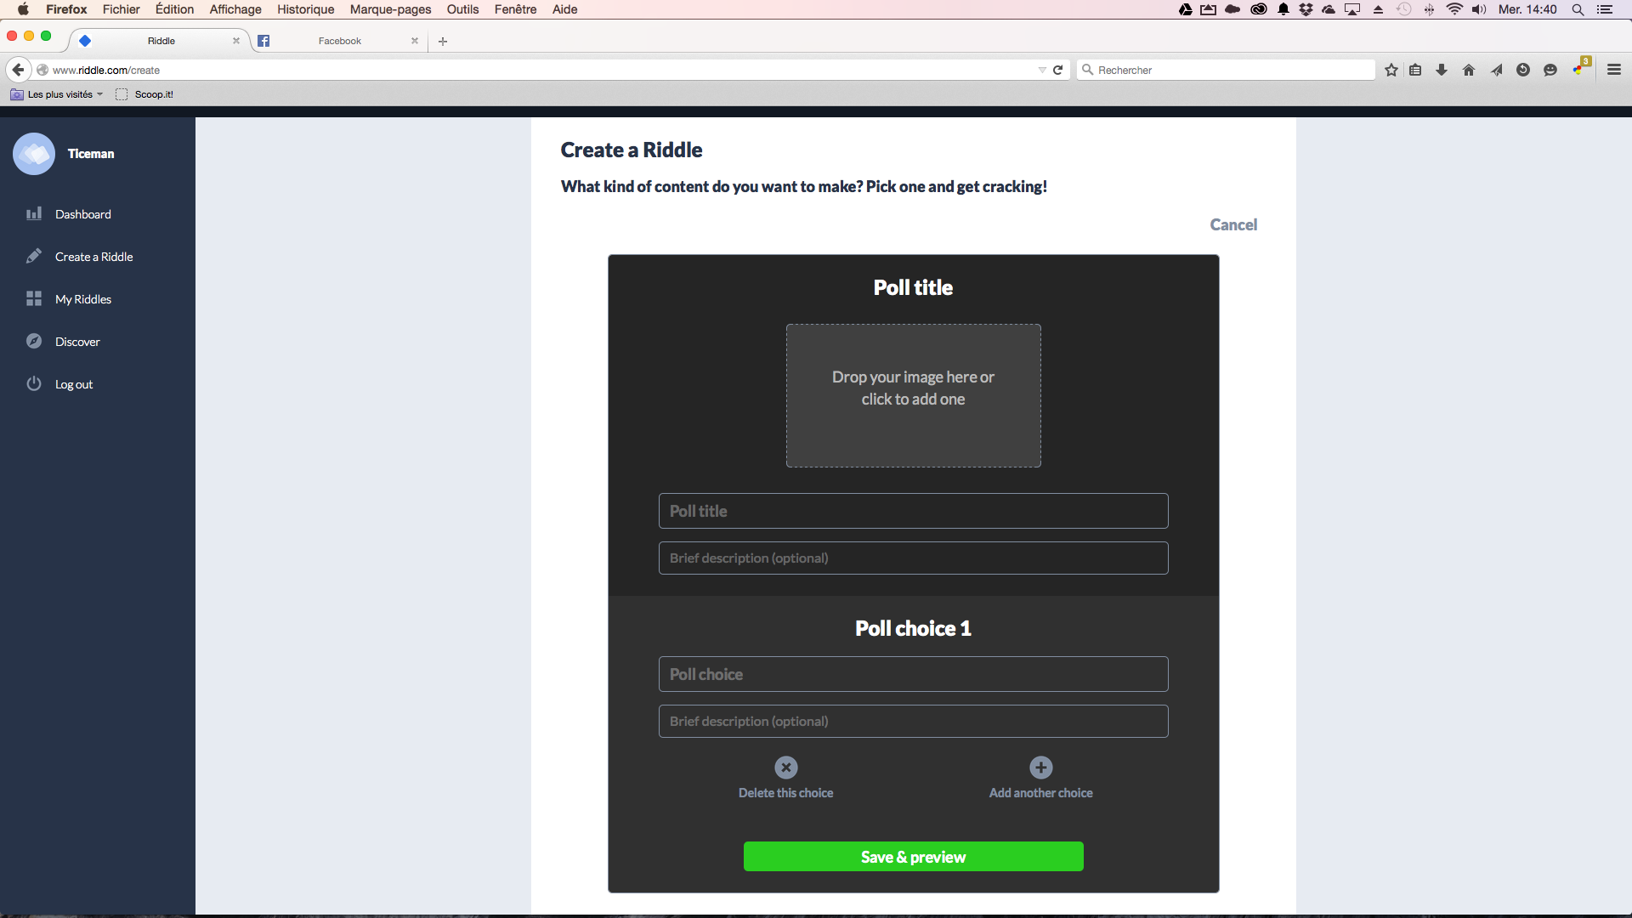Select the Facebook tab

point(340,40)
